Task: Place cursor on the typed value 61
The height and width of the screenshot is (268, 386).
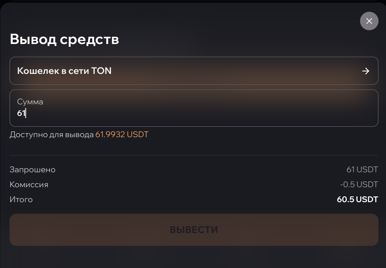Action: 21,113
